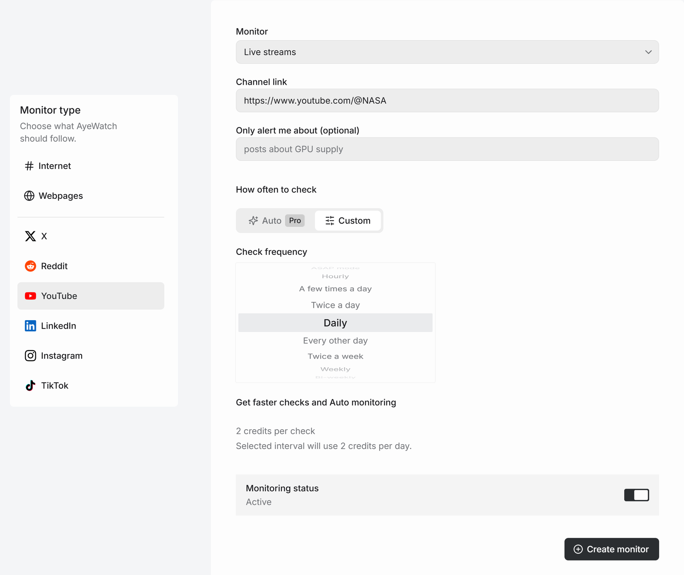Image resolution: width=684 pixels, height=575 pixels.
Task: Select Internet monitor type label
Action: [x=55, y=166]
